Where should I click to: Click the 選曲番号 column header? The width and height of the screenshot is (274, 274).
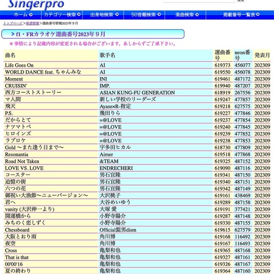coord(223,55)
